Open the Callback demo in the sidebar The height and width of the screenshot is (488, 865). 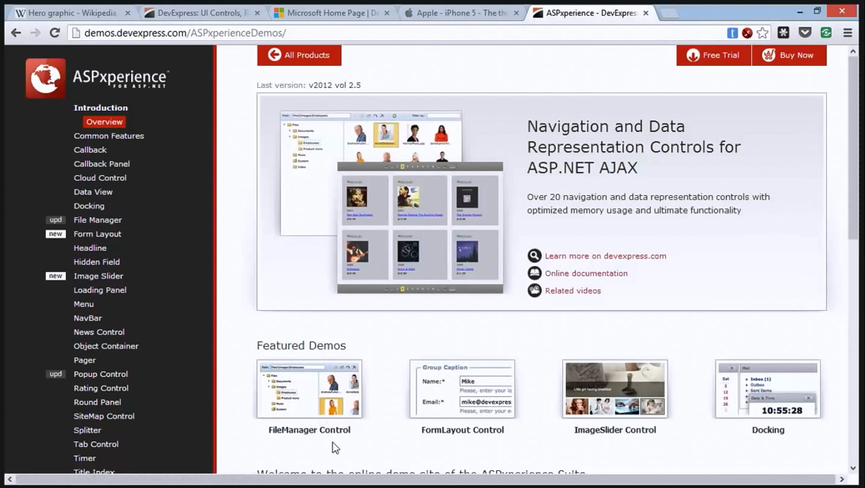(x=90, y=150)
